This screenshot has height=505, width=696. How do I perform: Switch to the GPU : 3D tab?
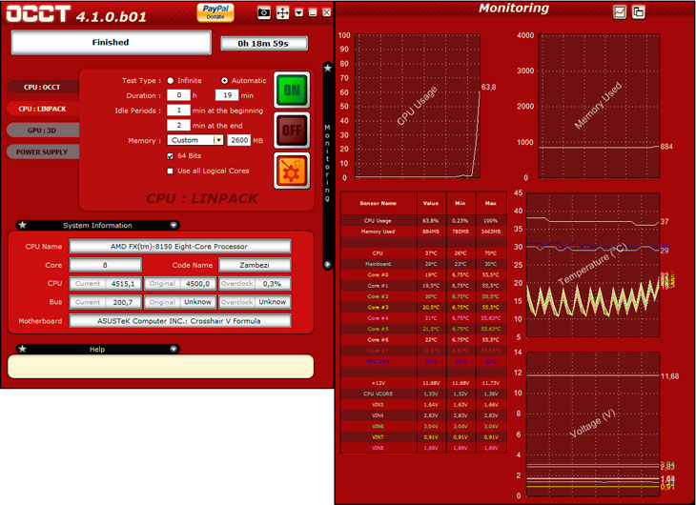42,131
